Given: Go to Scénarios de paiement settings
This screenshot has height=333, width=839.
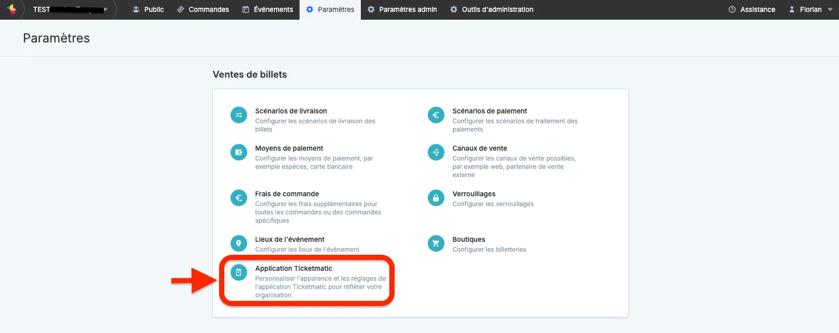Looking at the screenshot, I should [490, 111].
